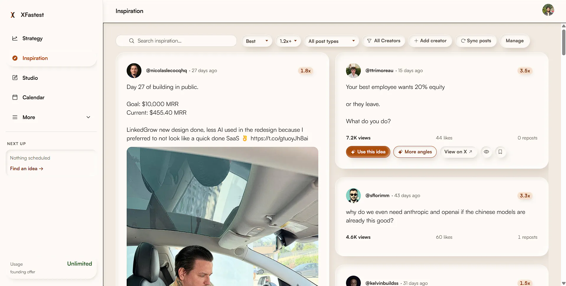Viewport: 566px width, 286px height.
Task: Toggle the eye icon on the ttrimoreau post
Action: coord(486,152)
